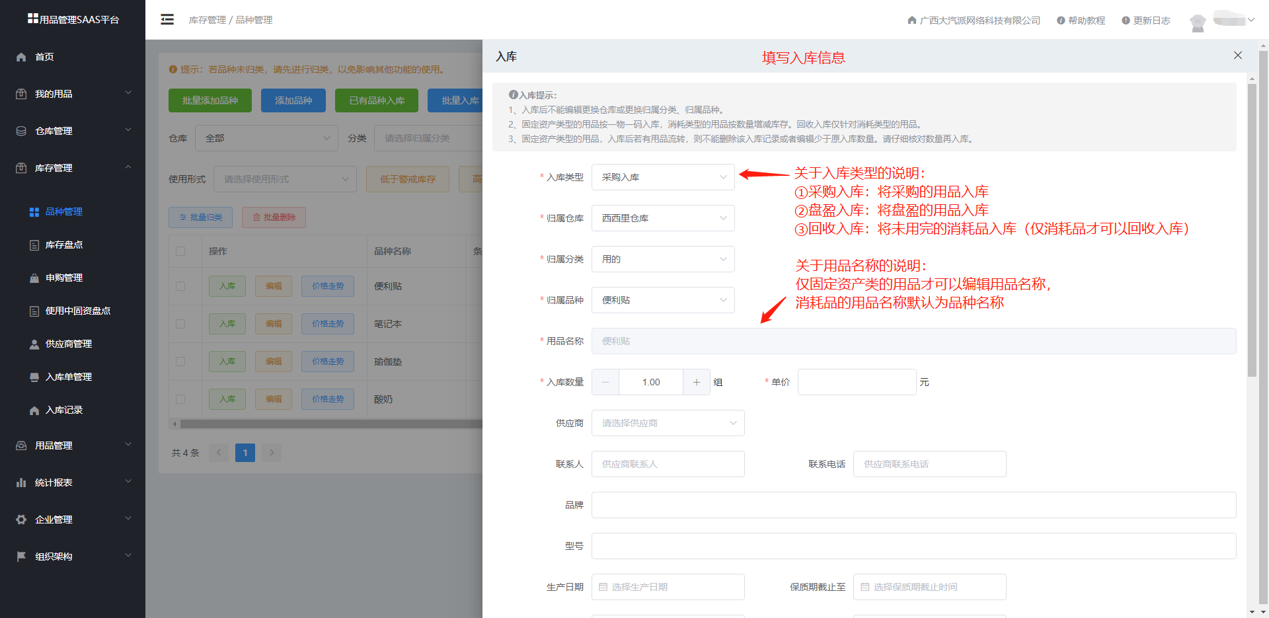The width and height of the screenshot is (1269, 618).
Task: Click the 已有品种入库 button
Action: [377, 100]
